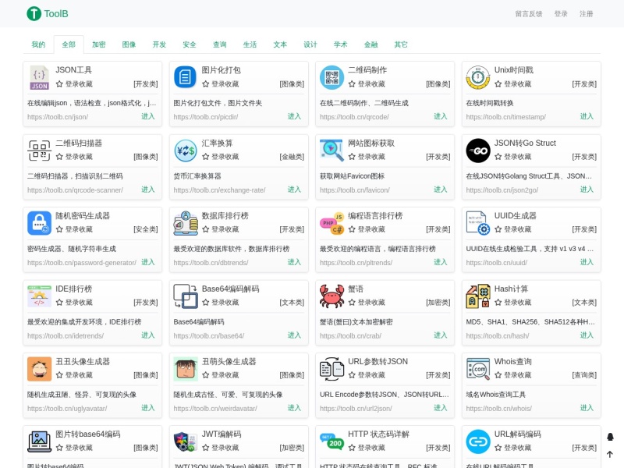This screenshot has height=468, width=624.
Task: Toggle the favorite star for Whois查询
Action: [498, 375]
